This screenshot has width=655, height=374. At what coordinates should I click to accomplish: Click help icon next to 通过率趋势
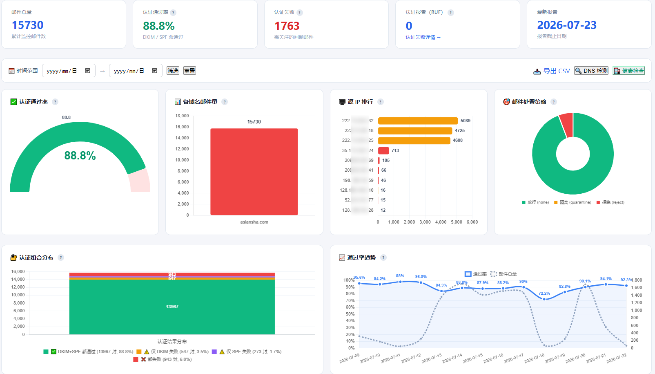[383, 258]
